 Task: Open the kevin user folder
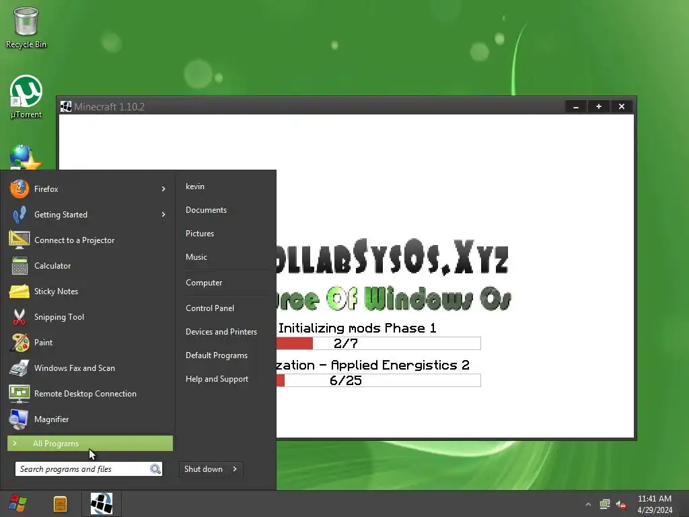(x=195, y=186)
